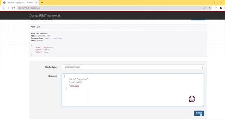
Task: Bookmark this page with the star icon
Action: coord(210,8)
